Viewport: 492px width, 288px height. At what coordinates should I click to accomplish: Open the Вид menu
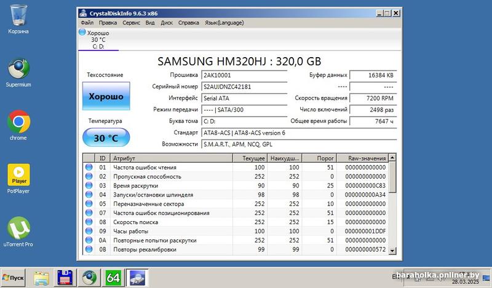click(x=150, y=23)
